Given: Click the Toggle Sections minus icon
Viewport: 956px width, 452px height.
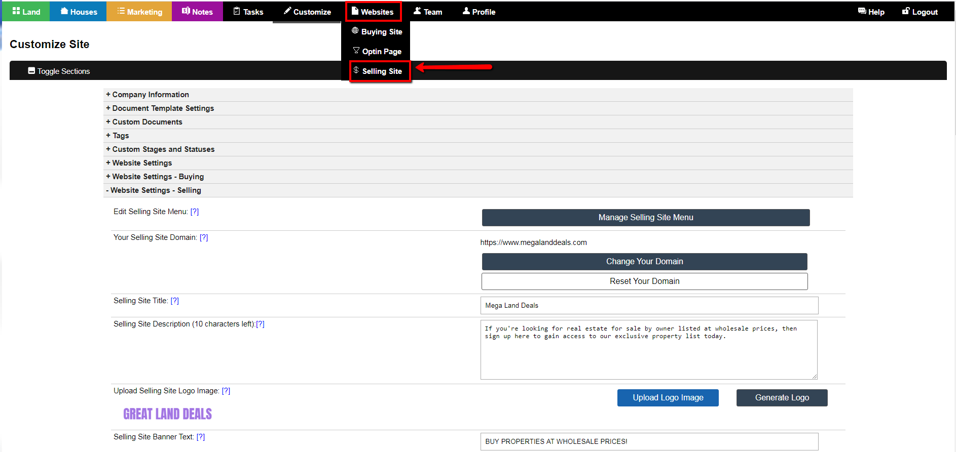Looking at the screenshot, I should tap(31, 71).
